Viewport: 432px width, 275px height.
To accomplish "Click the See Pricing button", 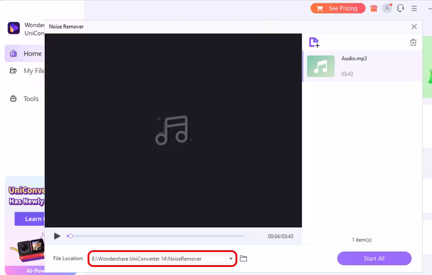I will (338, 8).
